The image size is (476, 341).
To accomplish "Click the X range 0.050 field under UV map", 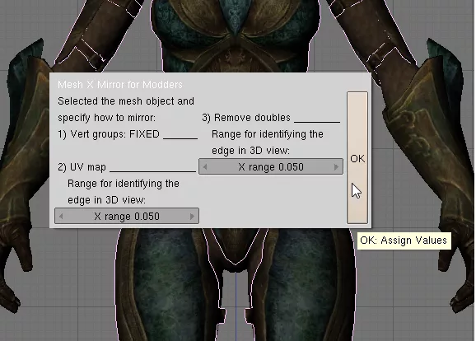I will click(127, 216).
